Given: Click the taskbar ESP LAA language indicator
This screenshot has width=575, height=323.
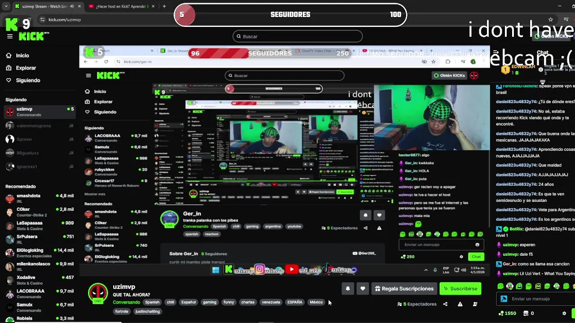Looking at the screenshot, I should pyautogui.click(x=446, y=270).
